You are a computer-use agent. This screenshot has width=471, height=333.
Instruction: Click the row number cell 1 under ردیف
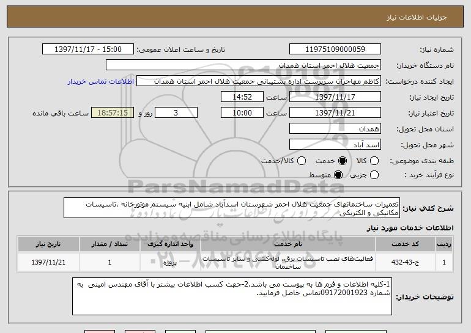coord(444,262)
